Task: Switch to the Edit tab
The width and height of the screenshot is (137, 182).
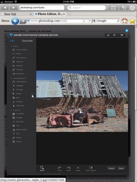Action: pyautogui.click(x=12, y=41)
